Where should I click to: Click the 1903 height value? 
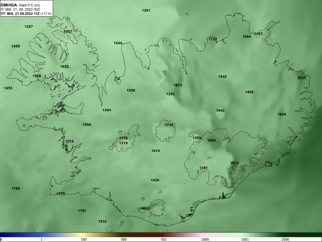tap(212, 140)
